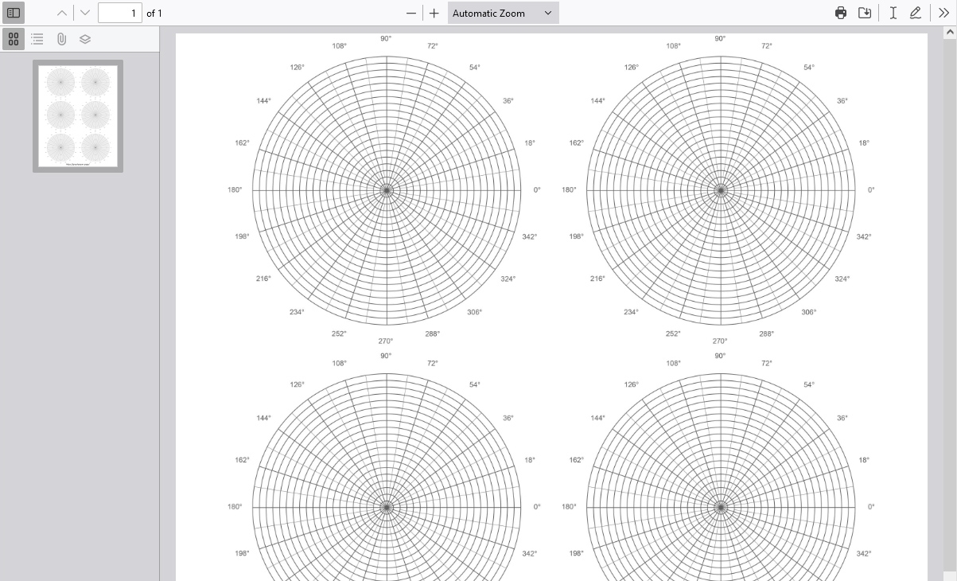This screenshot has width=957, height=581.
Task: Show document outline view
Action: [37, 38]
